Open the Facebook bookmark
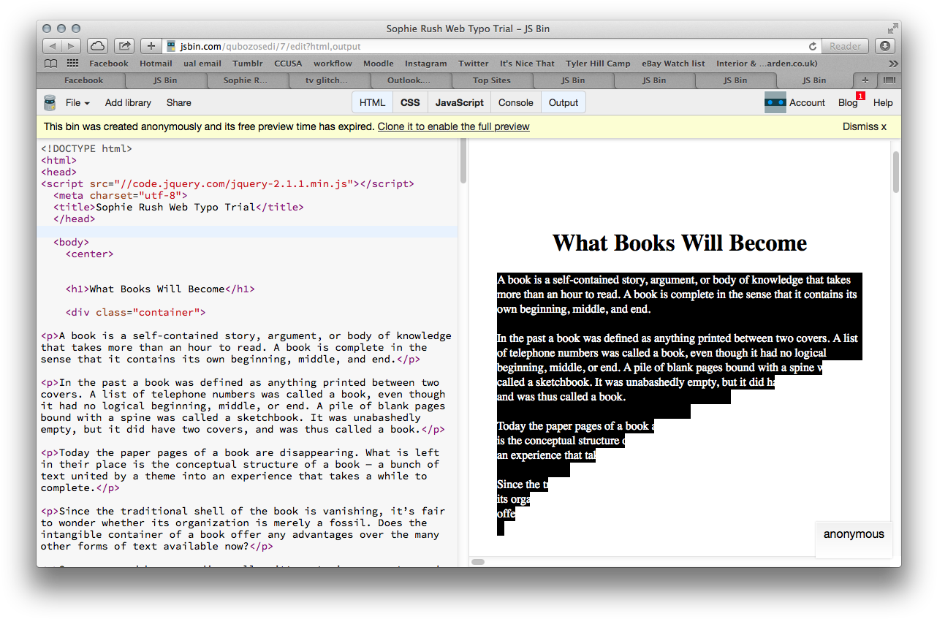Viewport: 937px width, 619px height. (x=109, y=64)
